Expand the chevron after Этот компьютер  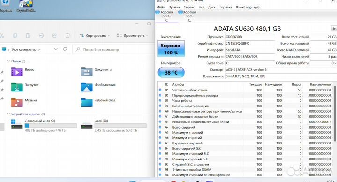(39, 50)
